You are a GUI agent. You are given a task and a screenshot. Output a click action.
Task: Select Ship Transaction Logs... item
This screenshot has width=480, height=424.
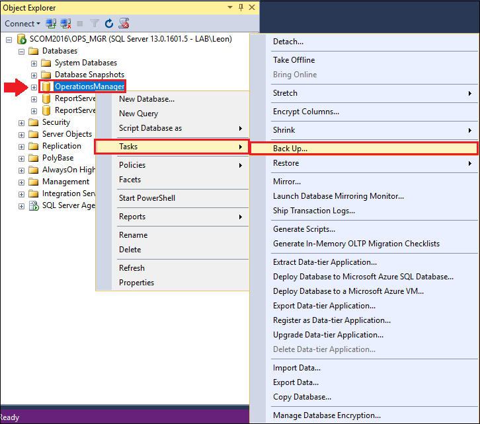pos(364,211)
